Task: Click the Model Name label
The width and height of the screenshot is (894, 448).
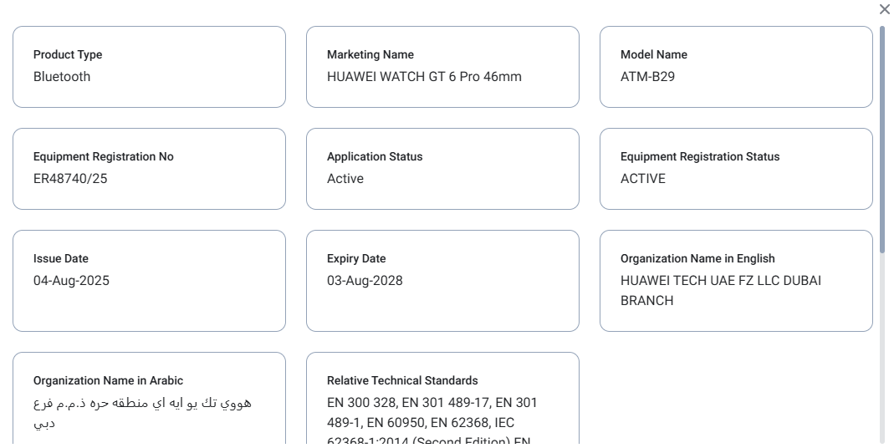Action: 653,54
